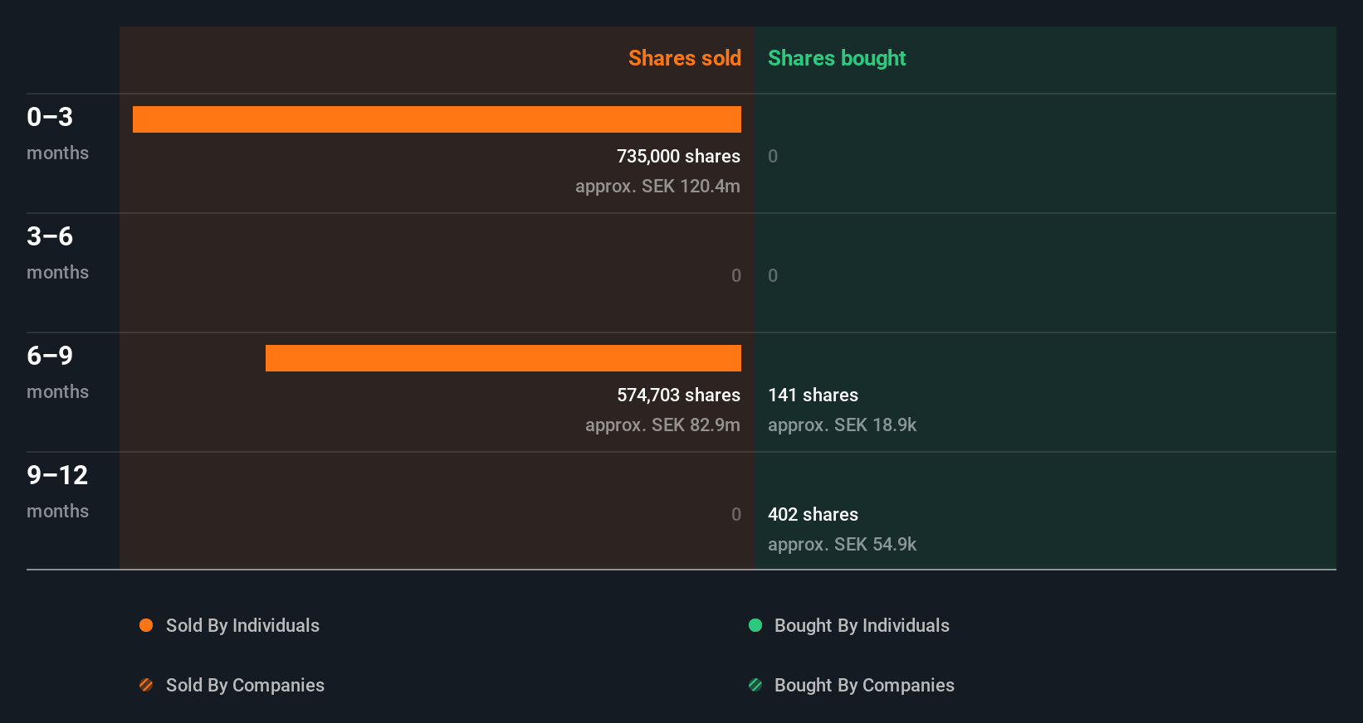The width and height of the screenshot is (1363, 723).
Task: Click the Shares bought column header
Action: [837, 58]
